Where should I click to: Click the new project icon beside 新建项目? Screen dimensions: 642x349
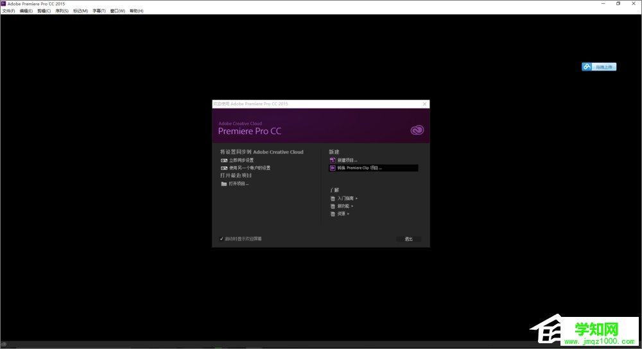tap(333, 160)
